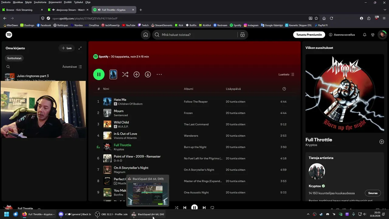Open Friend Activity people icon

point(373,35)
